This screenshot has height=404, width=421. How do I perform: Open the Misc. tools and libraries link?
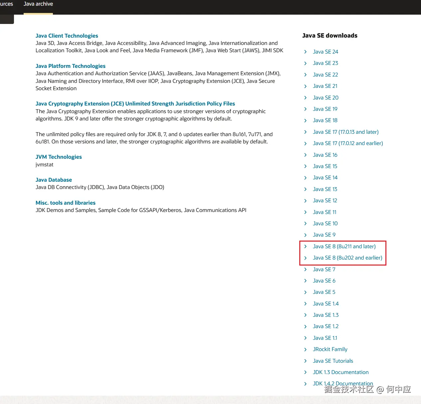tap(66, 203)
